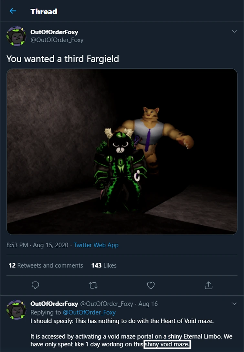
Task: Reply to the main tweet
Action: click(x=35, y=285)
